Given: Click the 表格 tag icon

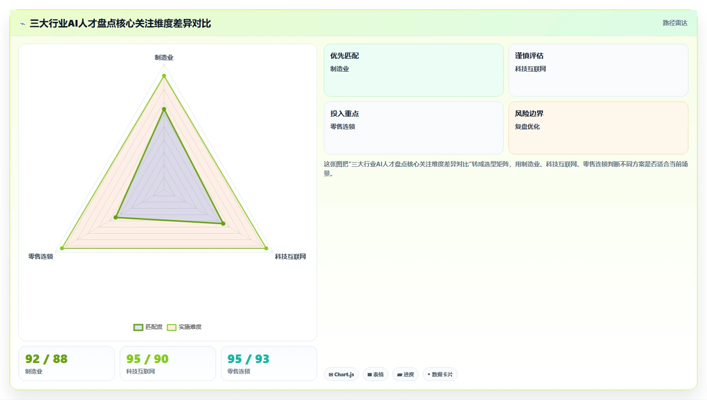Looking at the screenshot, I should 370,374.
